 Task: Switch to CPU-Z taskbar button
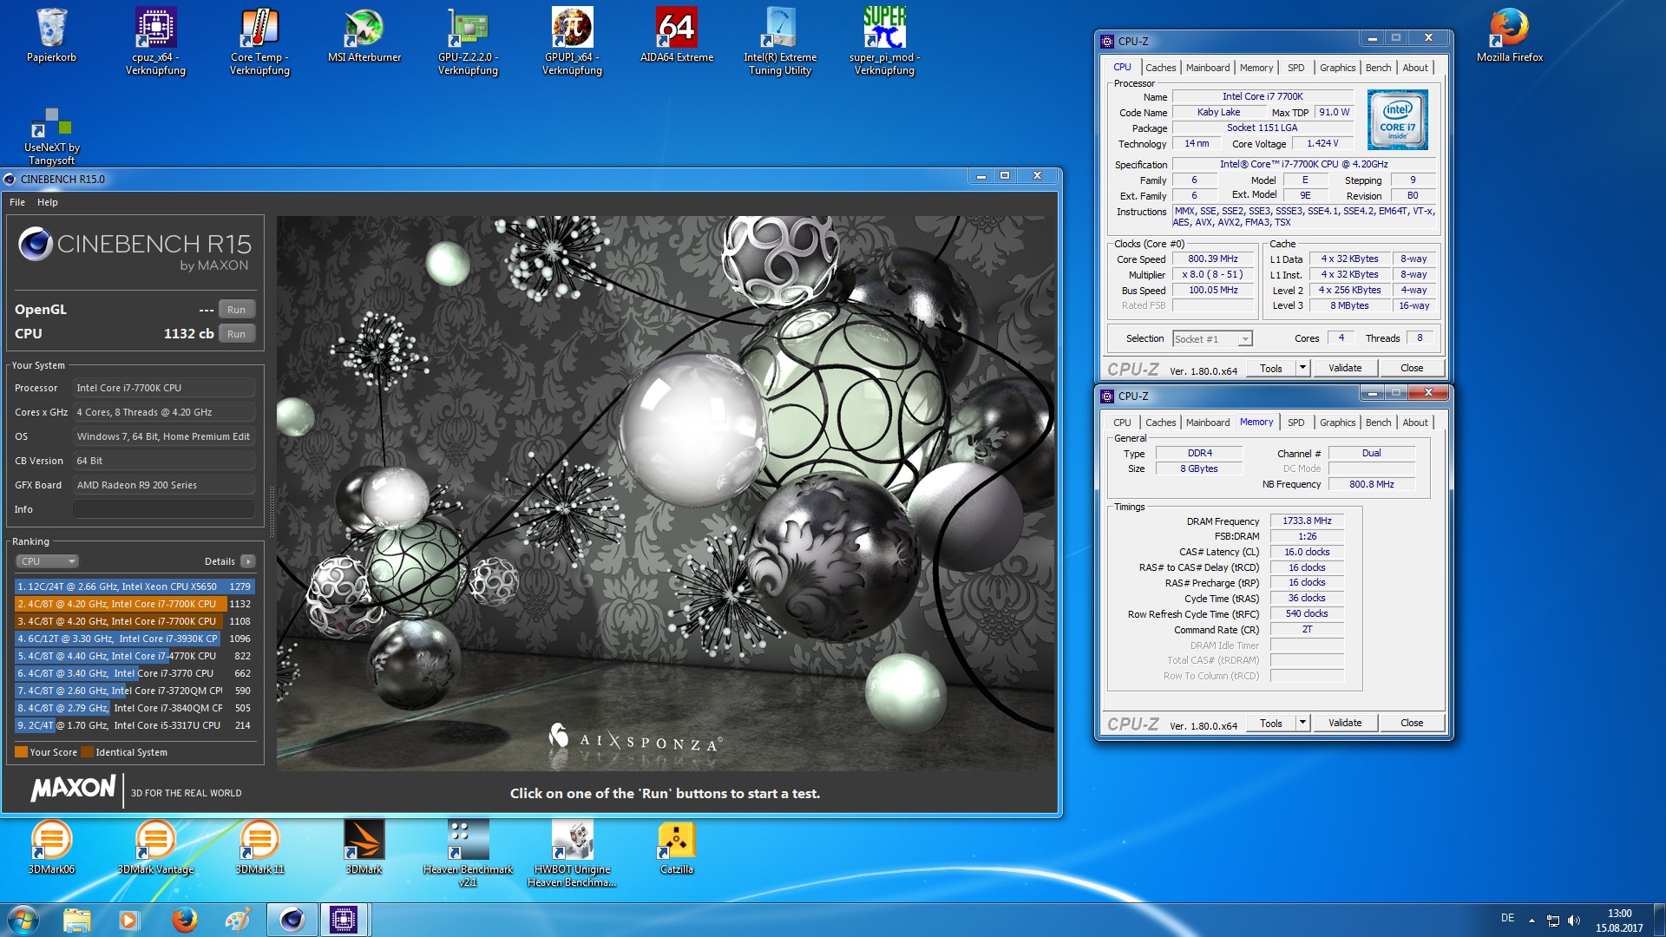tap(344, 920)
